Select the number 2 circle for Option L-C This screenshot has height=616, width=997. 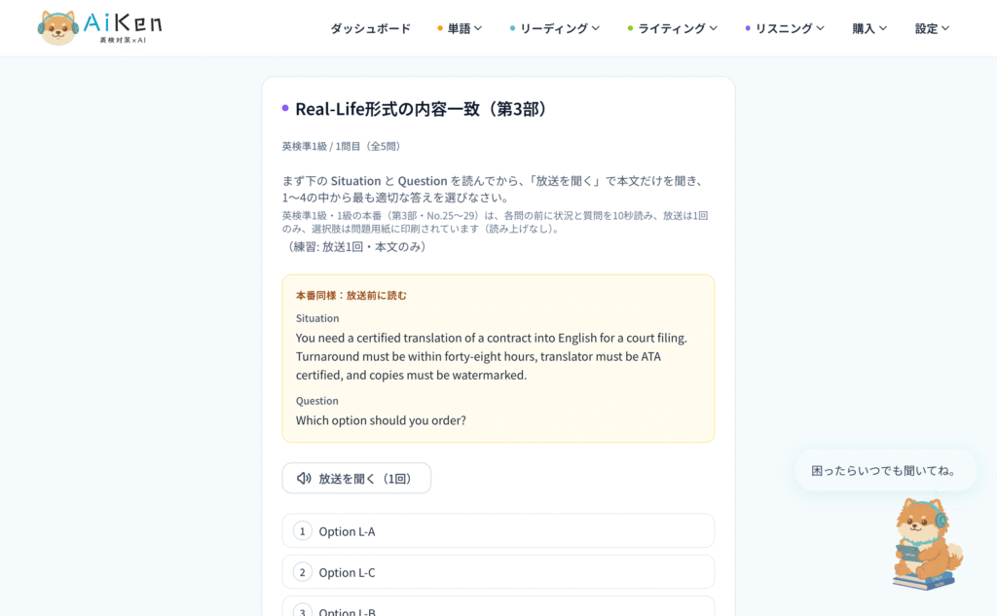pos(302,572)
